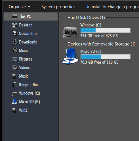
Task: Open the Desktop folder icon in sidebar
Action: coord(15,25)
